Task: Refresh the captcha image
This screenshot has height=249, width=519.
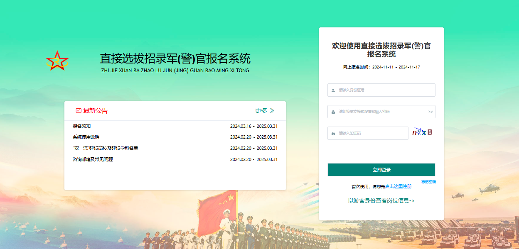Action: click(422, 132)
